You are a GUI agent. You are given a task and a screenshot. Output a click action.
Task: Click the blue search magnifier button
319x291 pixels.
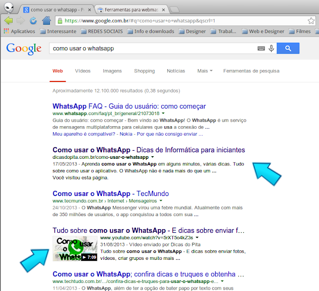pyautogui.click(x=288, y=48)
